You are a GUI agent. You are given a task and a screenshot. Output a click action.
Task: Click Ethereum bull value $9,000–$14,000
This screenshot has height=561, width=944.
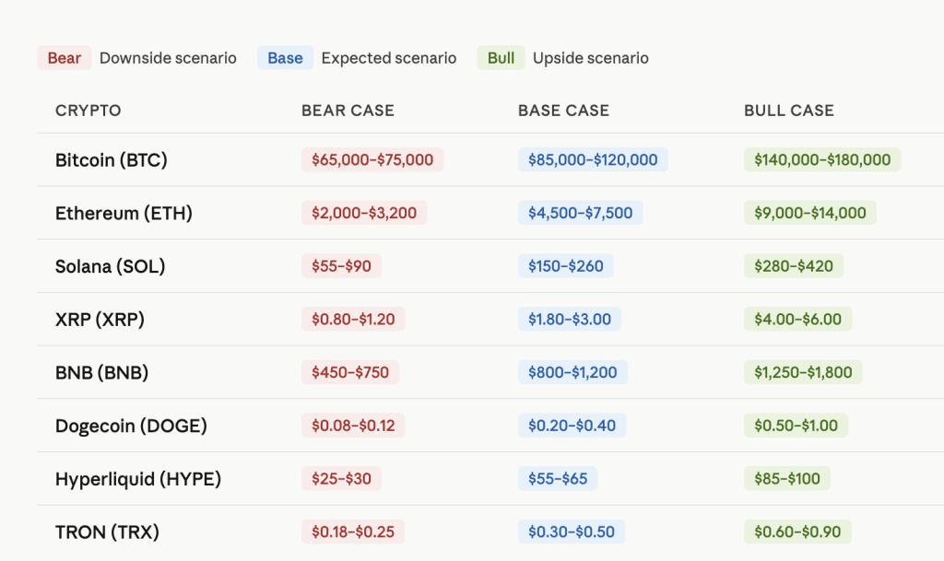(810, 213)
